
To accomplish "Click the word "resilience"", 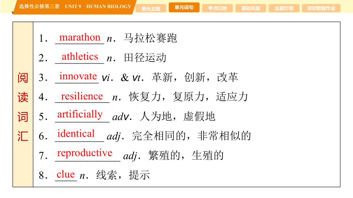I will point(82,96).
